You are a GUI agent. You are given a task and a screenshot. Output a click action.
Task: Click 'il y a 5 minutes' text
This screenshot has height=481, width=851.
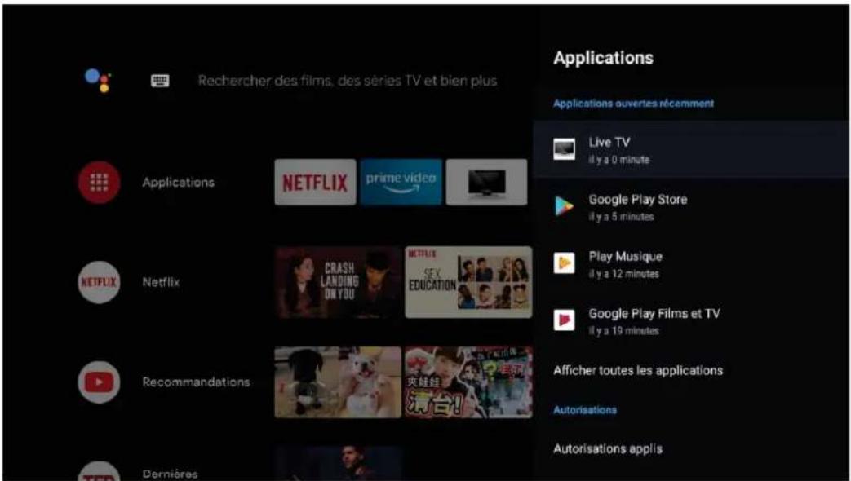coord(621,217)
